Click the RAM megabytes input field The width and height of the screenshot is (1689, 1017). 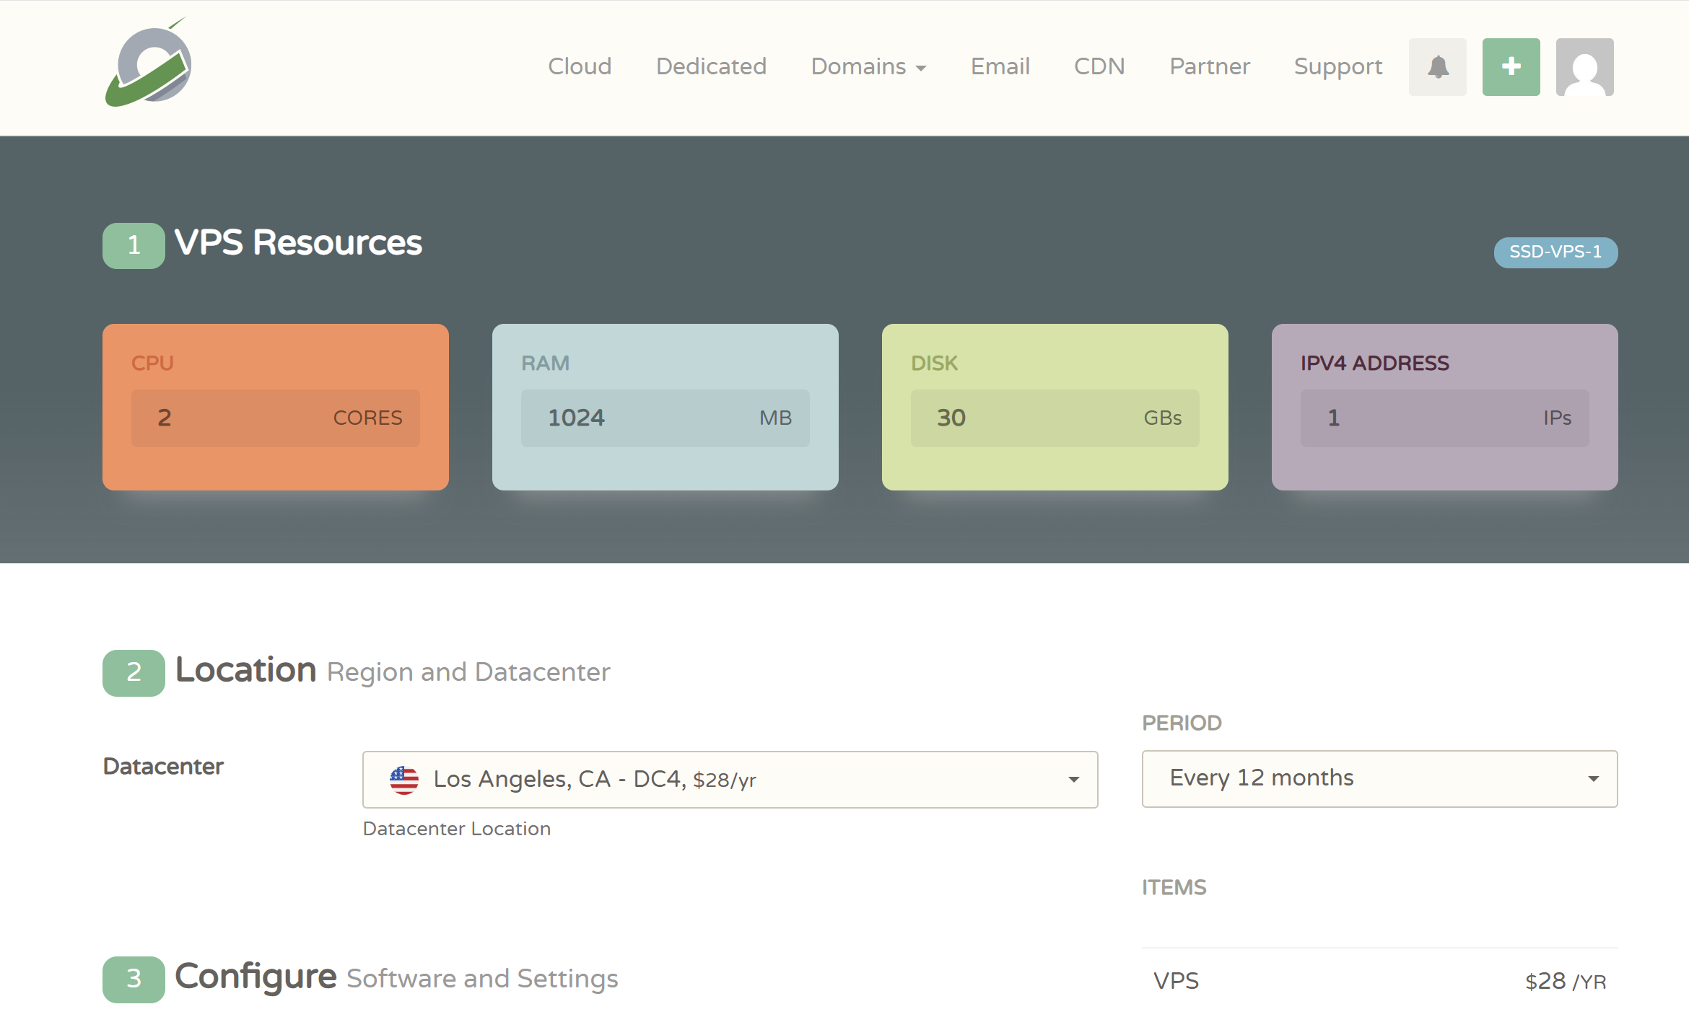pos(665,418)
